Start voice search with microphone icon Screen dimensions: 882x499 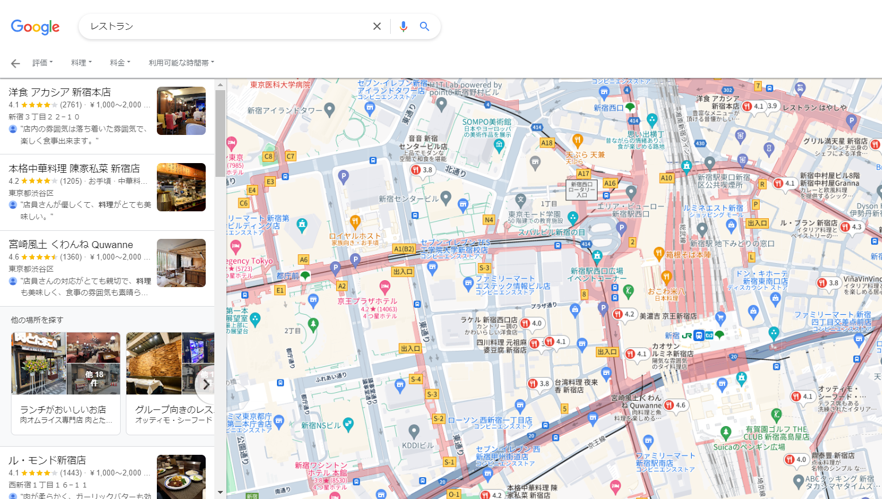[403, 26]
